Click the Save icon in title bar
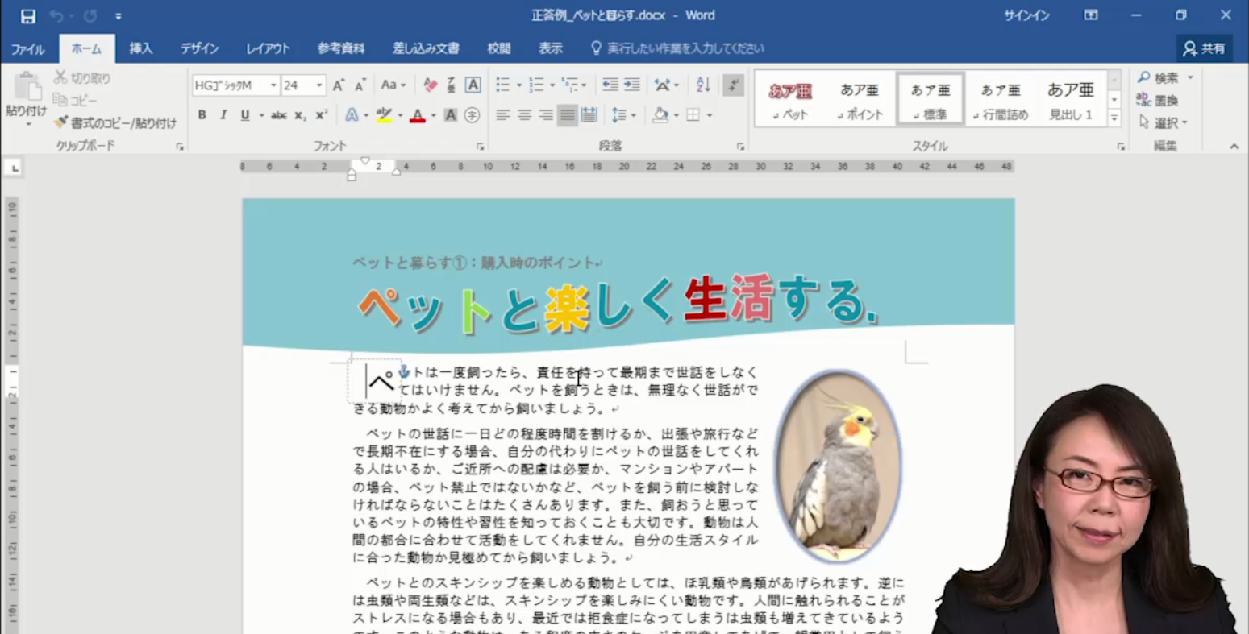The height and width of the screenshot is (634, 1249). (x=27, y=16)
